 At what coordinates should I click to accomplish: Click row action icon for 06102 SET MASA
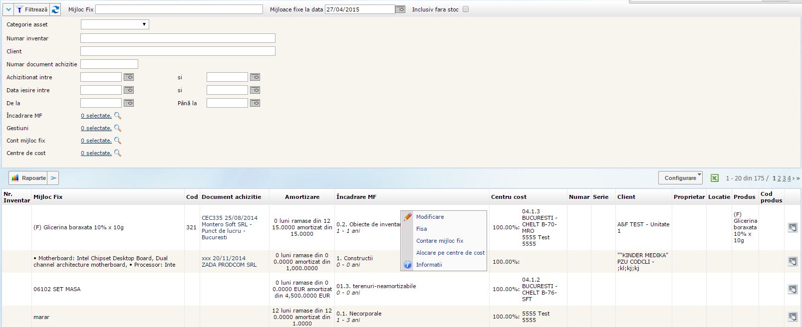pos(792,289)
